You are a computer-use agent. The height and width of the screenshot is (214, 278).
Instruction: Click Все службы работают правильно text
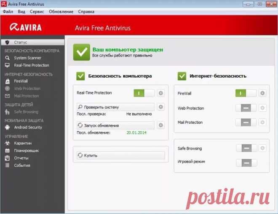click(x=122, y=56)
